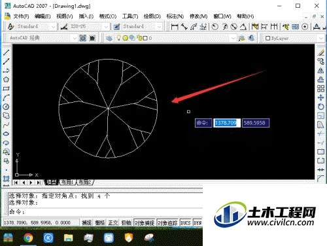The width and height of the screenshot is (327, 246).
Task: Open the 修改(M) menu
Action: pos(198,16)
